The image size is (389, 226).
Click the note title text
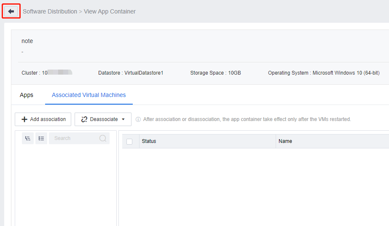click(x=27, y=41)
